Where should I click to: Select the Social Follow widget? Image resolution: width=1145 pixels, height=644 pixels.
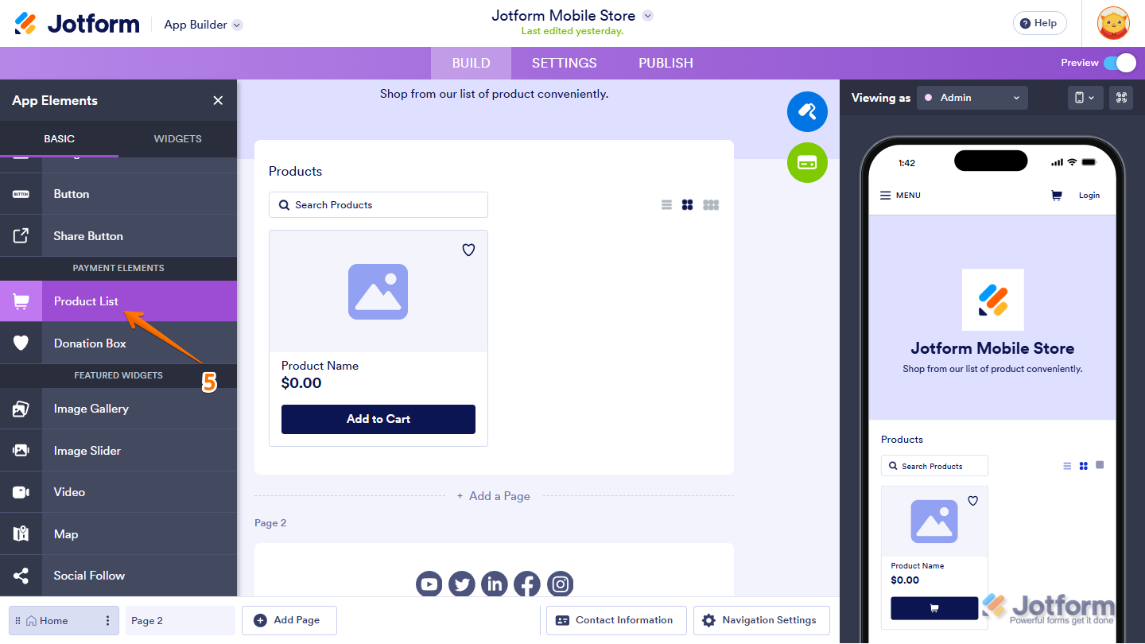[x=89, y=575]
